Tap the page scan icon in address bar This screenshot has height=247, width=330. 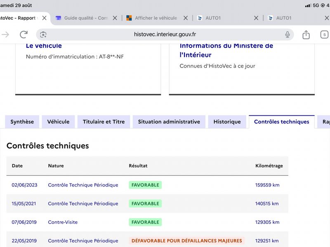point(43,35)
